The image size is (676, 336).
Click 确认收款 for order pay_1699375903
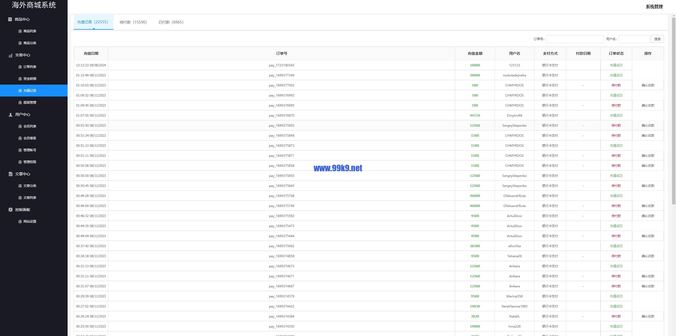coord(648,126)
